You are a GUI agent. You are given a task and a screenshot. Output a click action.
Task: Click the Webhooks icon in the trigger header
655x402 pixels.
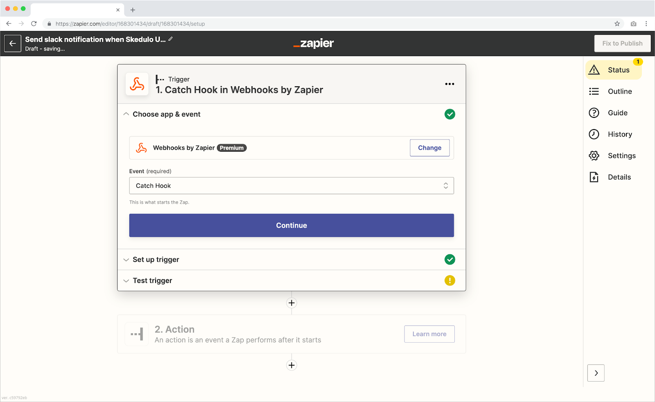click(137, 84)
